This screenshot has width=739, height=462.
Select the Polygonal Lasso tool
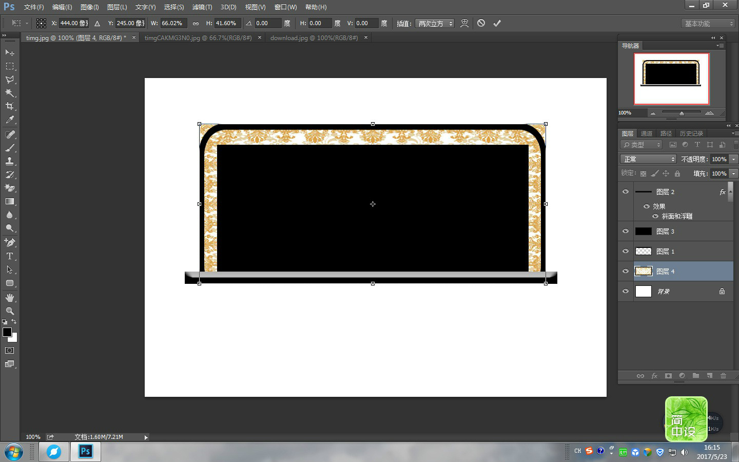[x=10, y=80]
